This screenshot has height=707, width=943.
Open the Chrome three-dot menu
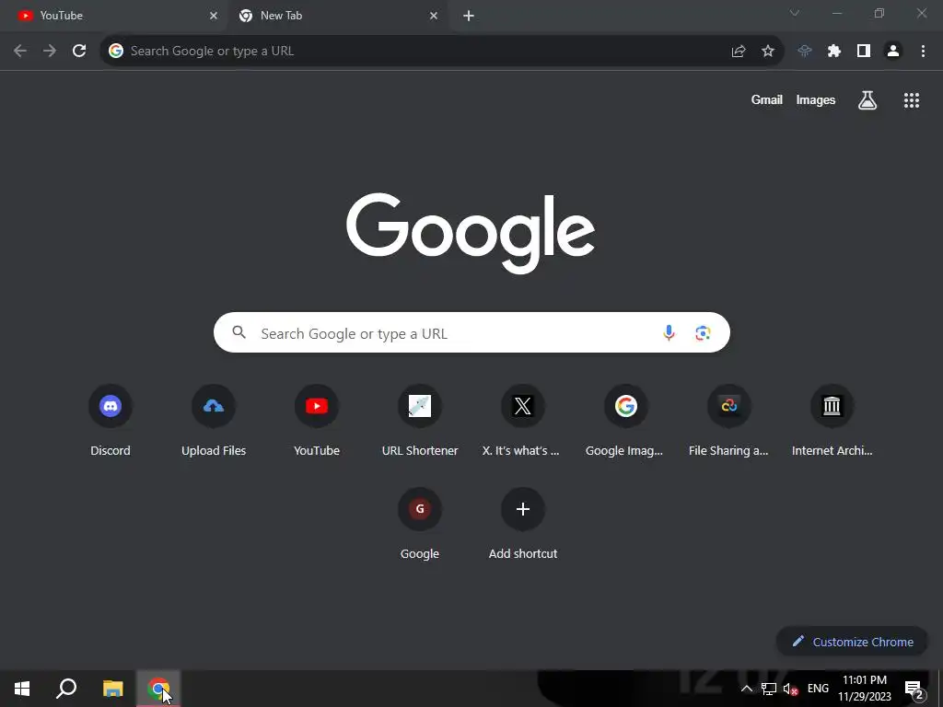(923, 52)
